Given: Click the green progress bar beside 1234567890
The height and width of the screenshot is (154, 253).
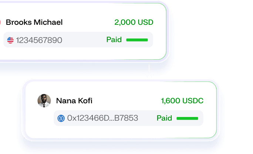Looking at the screenshot, I should 137,40.
